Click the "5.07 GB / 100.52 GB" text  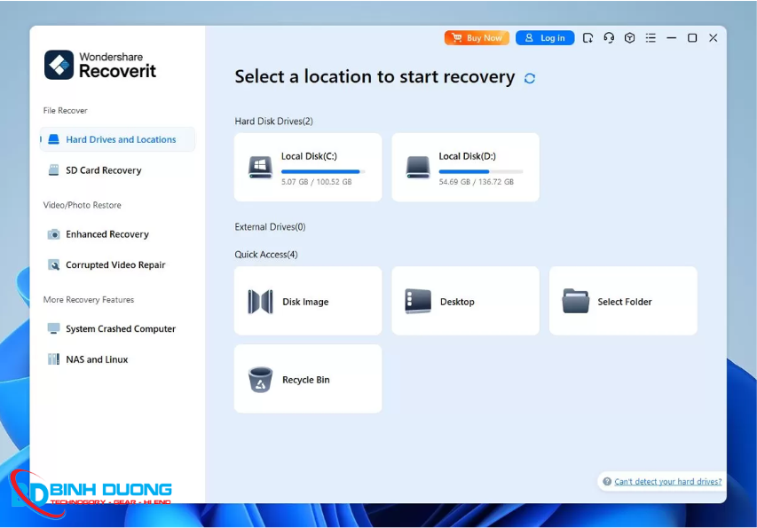point(317,182)
